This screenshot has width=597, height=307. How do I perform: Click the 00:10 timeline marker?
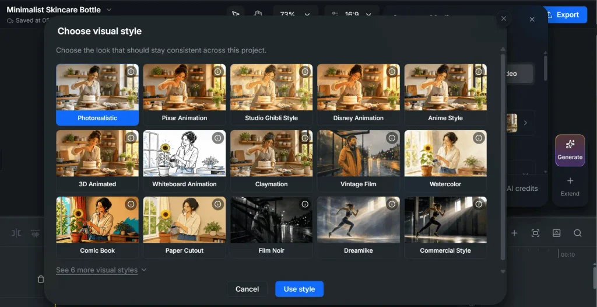click(568, 254)
